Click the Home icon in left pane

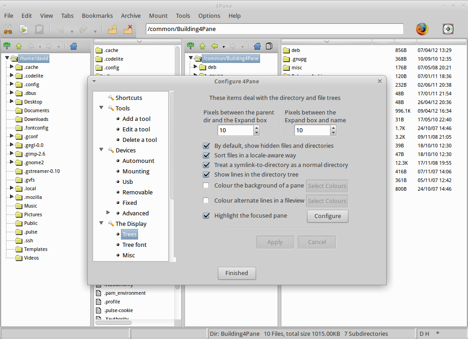point(74,46)
